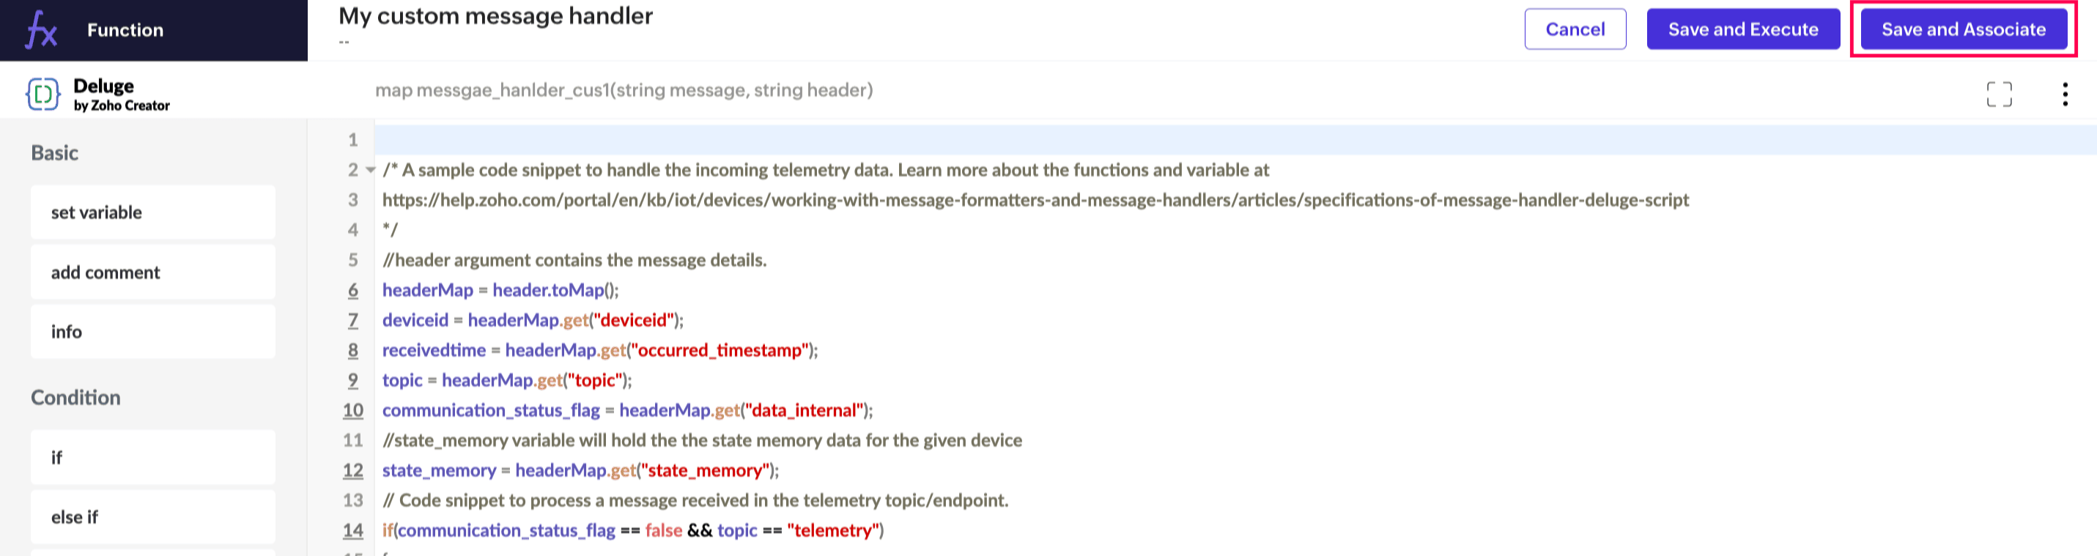2097x556 pixels.
Task: Click the fx Function icon
Action: 42,30
